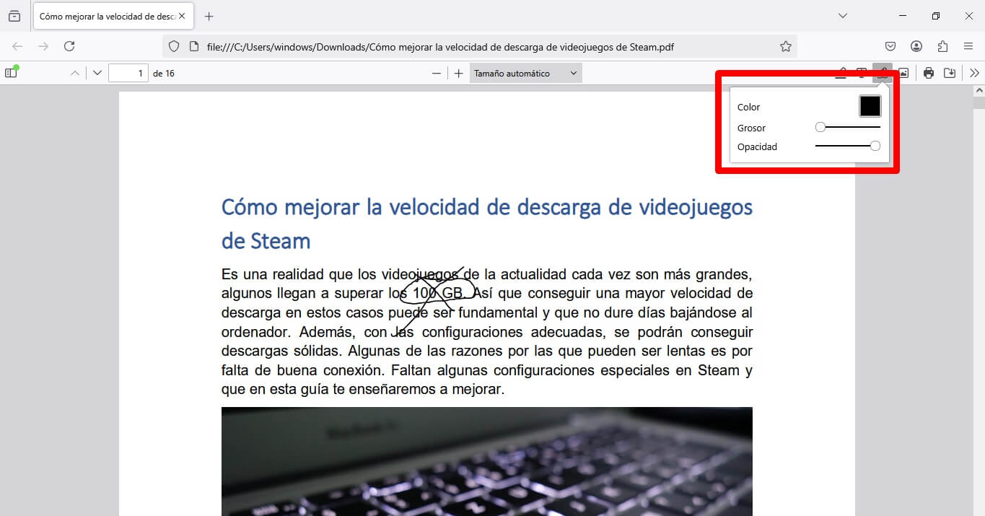Open Firefox View from the tab bar
Screen dimensions: 985x516
[x=14, y=16]
